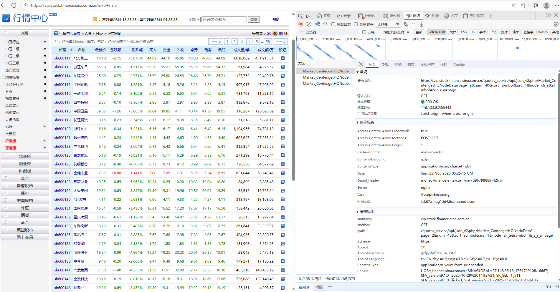Click the browser back arrow
The height and width of the screenshot is (292, 560).
(4, 5)
